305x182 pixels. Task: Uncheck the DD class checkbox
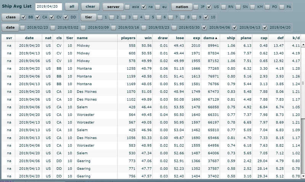pyautogui.click(x=67, y=18)
